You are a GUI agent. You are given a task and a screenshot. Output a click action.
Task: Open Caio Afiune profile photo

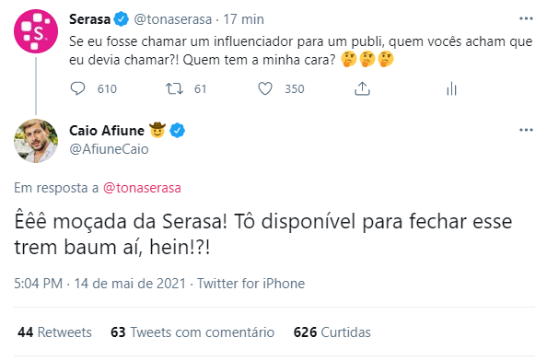point(36,141)
